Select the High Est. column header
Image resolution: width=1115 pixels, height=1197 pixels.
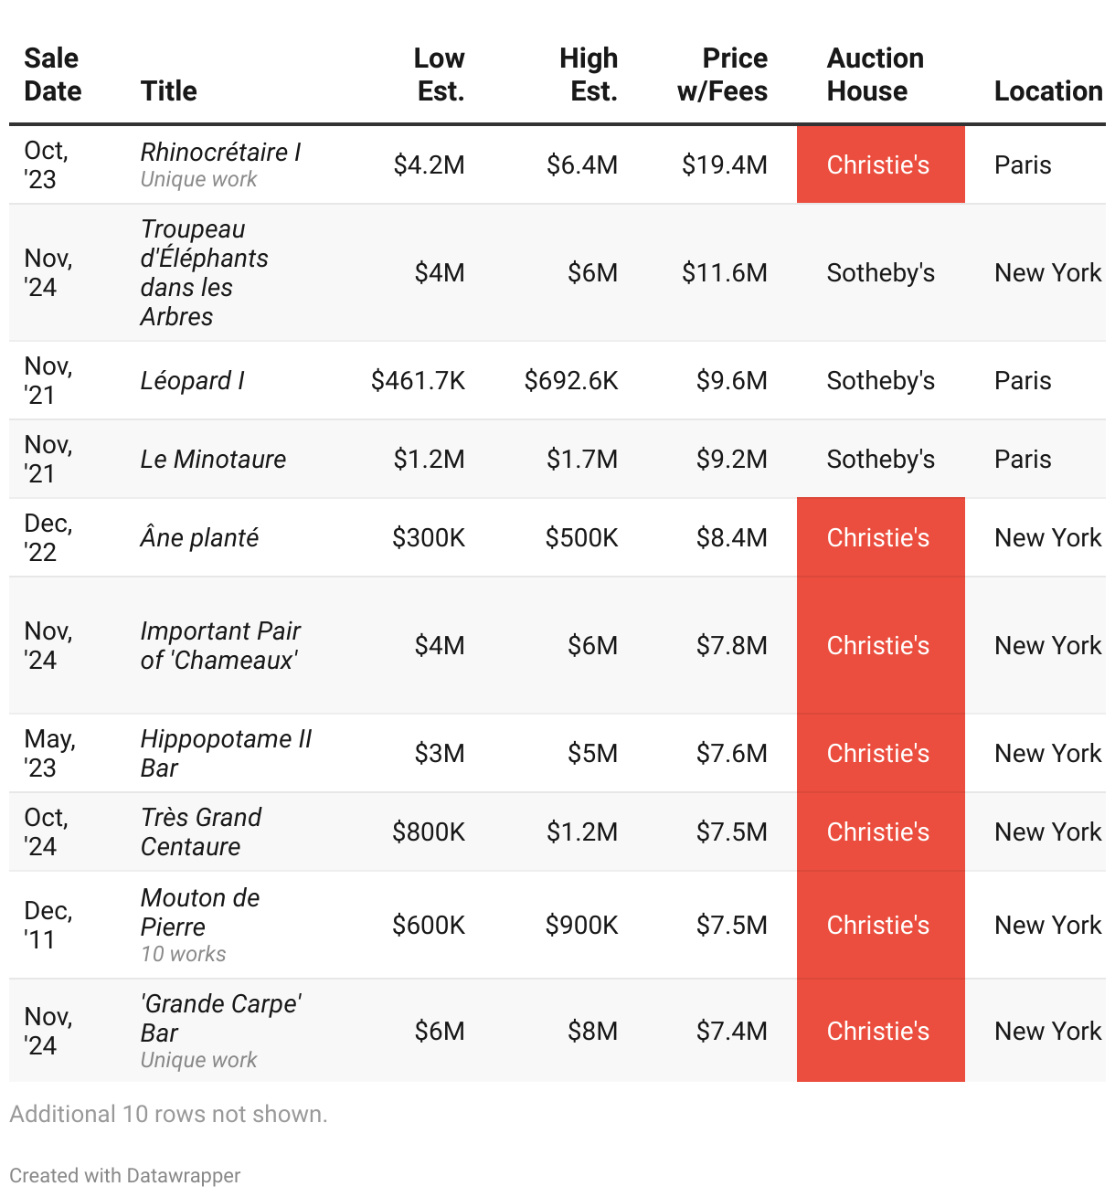(x=589, y=75)
